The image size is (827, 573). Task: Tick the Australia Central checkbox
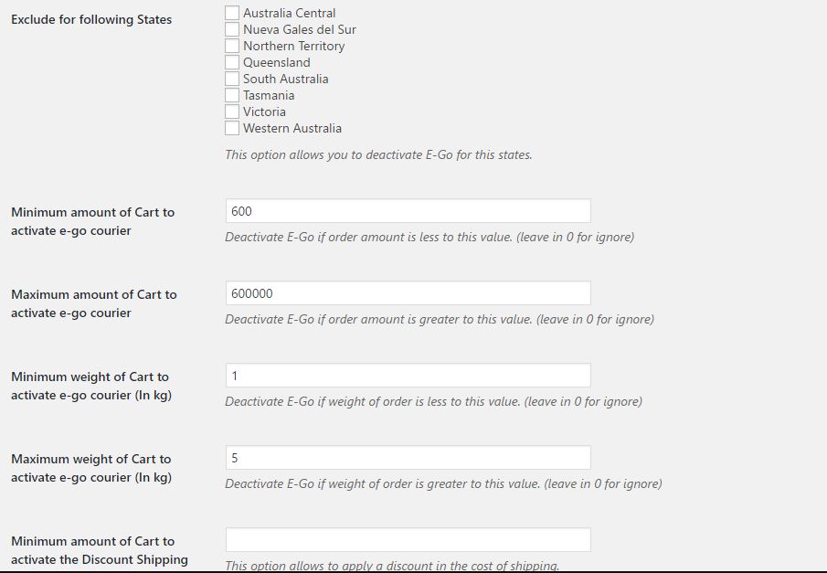coord(232,13)
